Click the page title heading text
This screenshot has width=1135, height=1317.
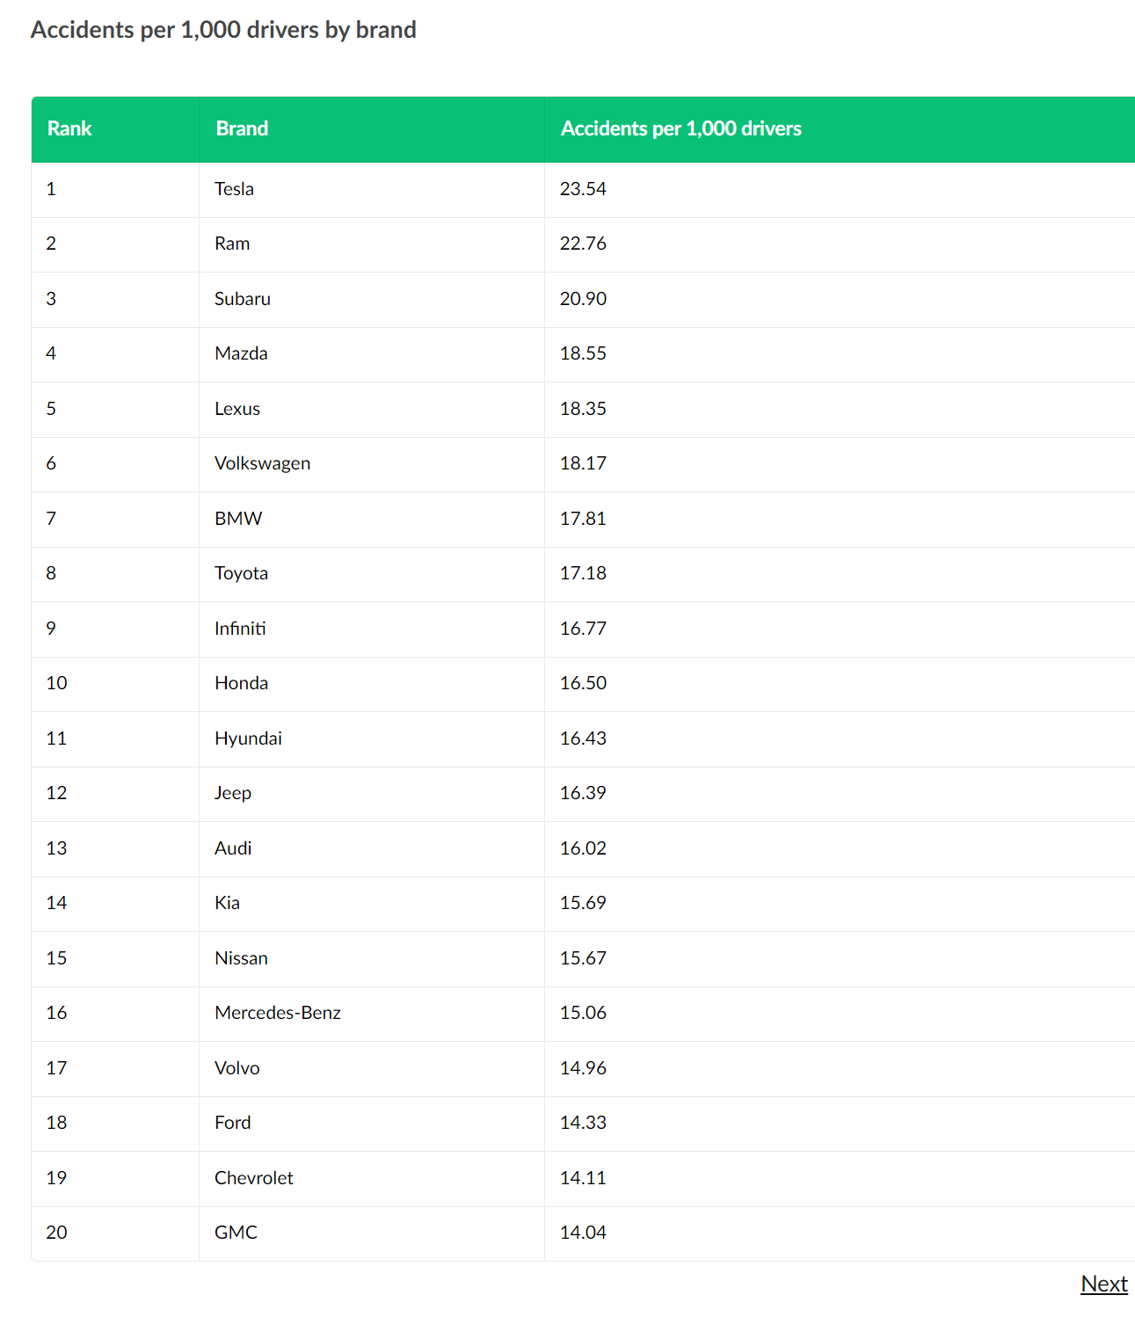pos(223,30)
